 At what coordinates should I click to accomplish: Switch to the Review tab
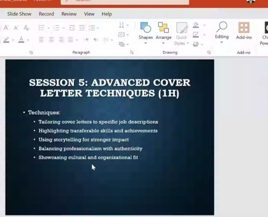click(x=69, y=14)
